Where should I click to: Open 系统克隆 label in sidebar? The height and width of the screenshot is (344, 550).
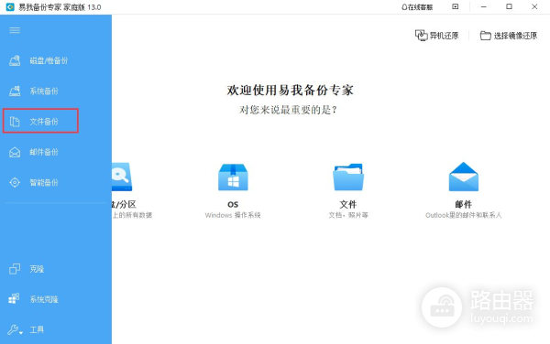click(44, 299)
